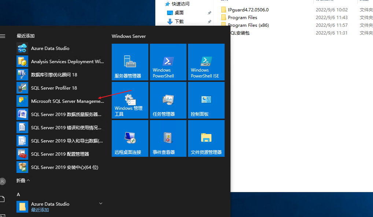
Task: Click the SQL Server 2019 安装中心(64 位) label
Action: pyautogui.click(x=65, y=167)
